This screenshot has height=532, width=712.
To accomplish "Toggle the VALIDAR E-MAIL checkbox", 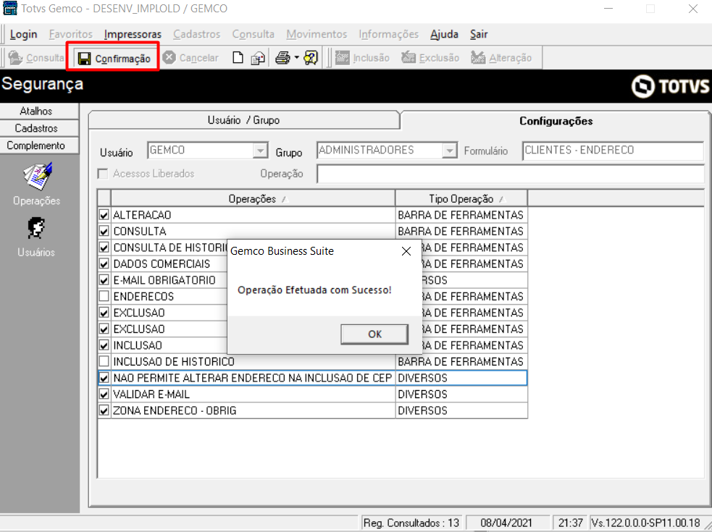I will point(104,394).
